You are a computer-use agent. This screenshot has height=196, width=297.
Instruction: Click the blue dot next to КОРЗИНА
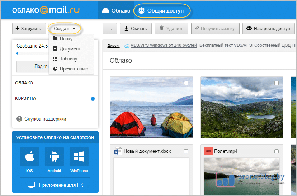click(93, 99)
